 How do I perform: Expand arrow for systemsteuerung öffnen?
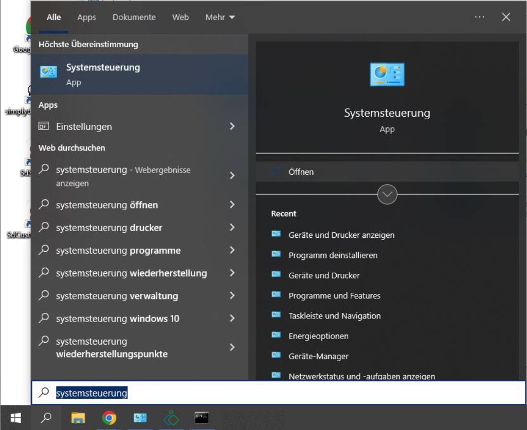[232, 204]
